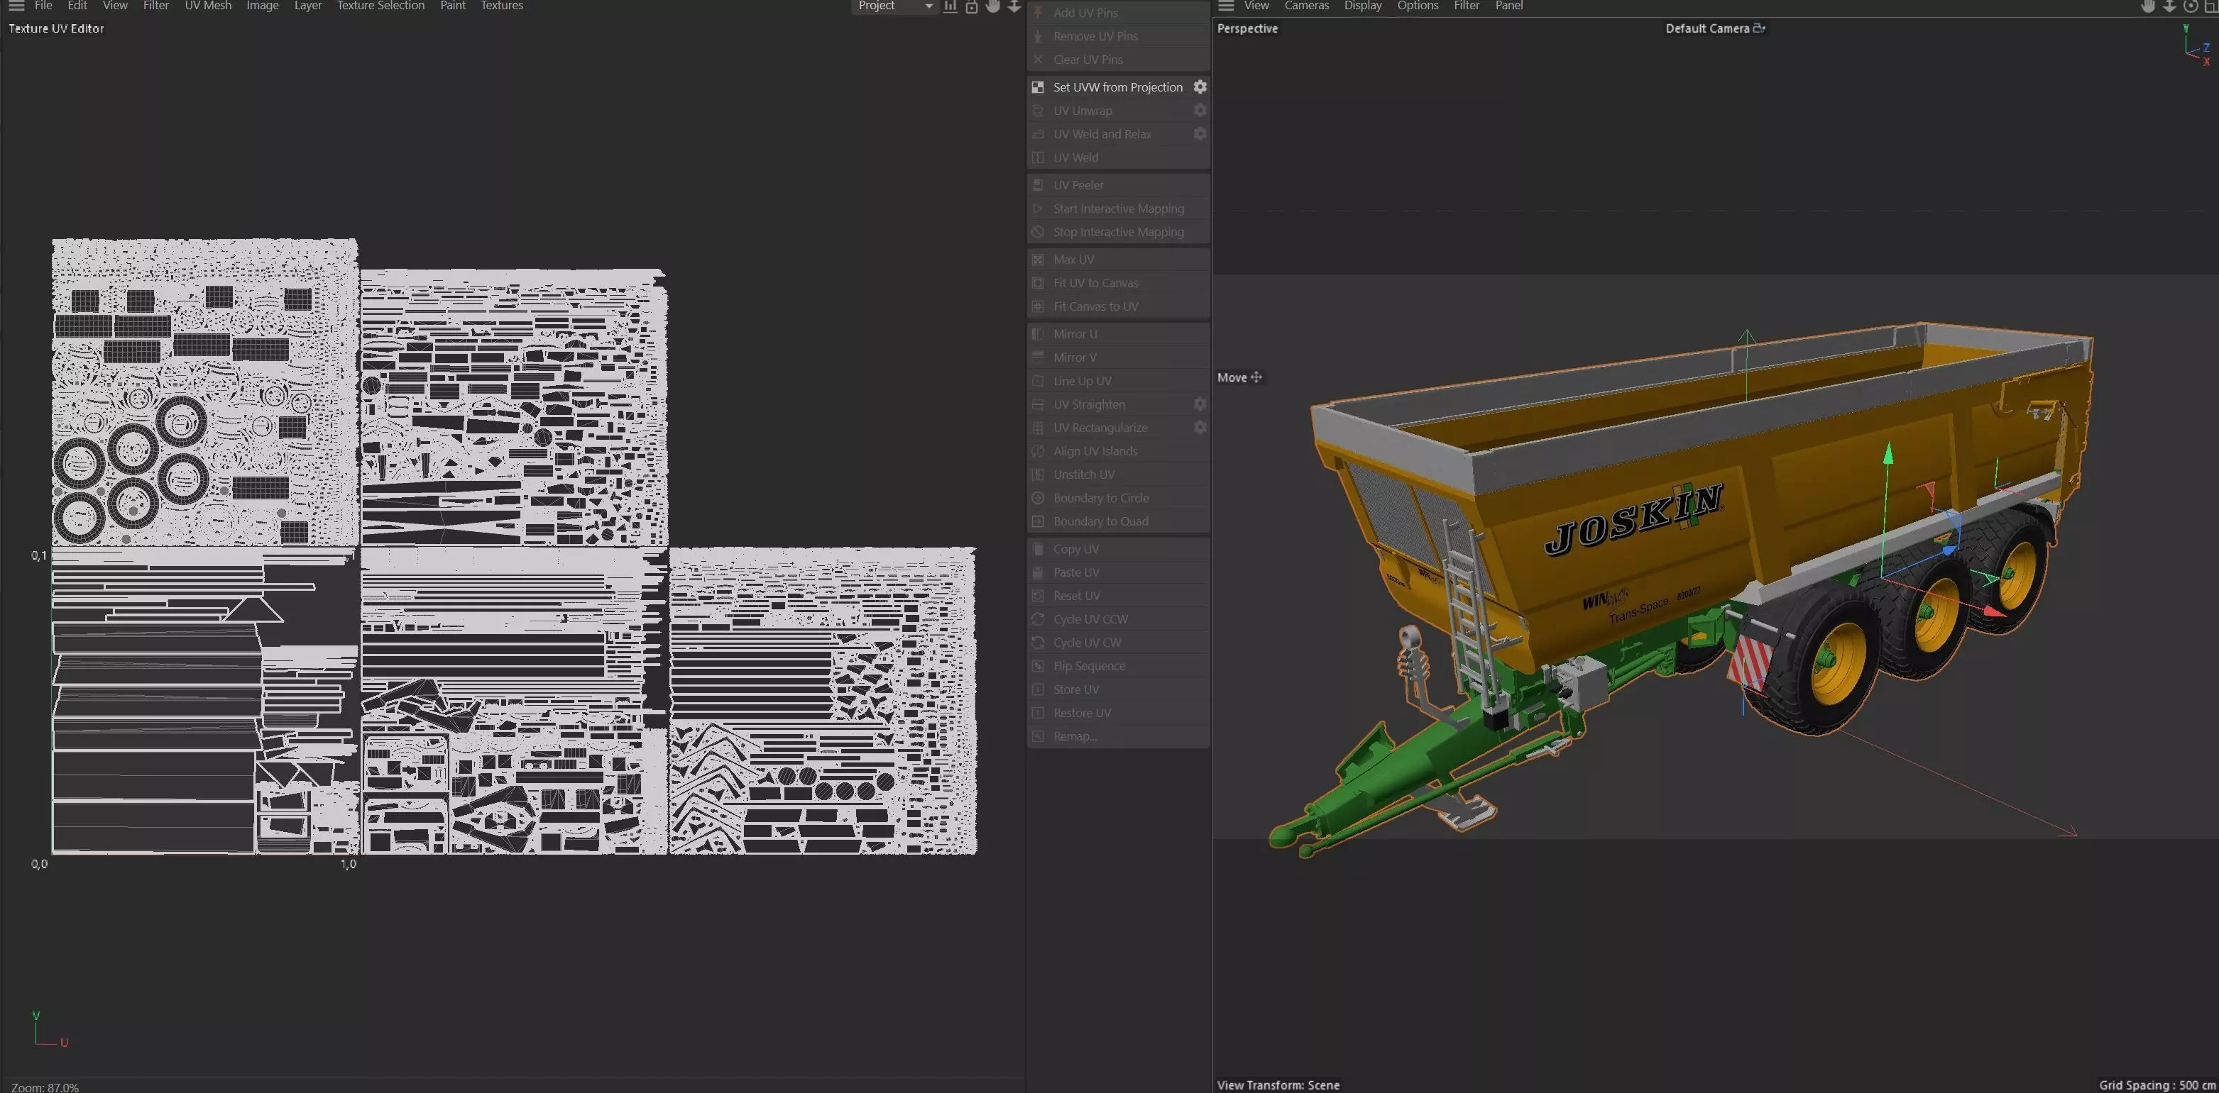Click the Align UV Islands icon
The height and width of the screenshot is (1093, 2219).
[1038, 450]
